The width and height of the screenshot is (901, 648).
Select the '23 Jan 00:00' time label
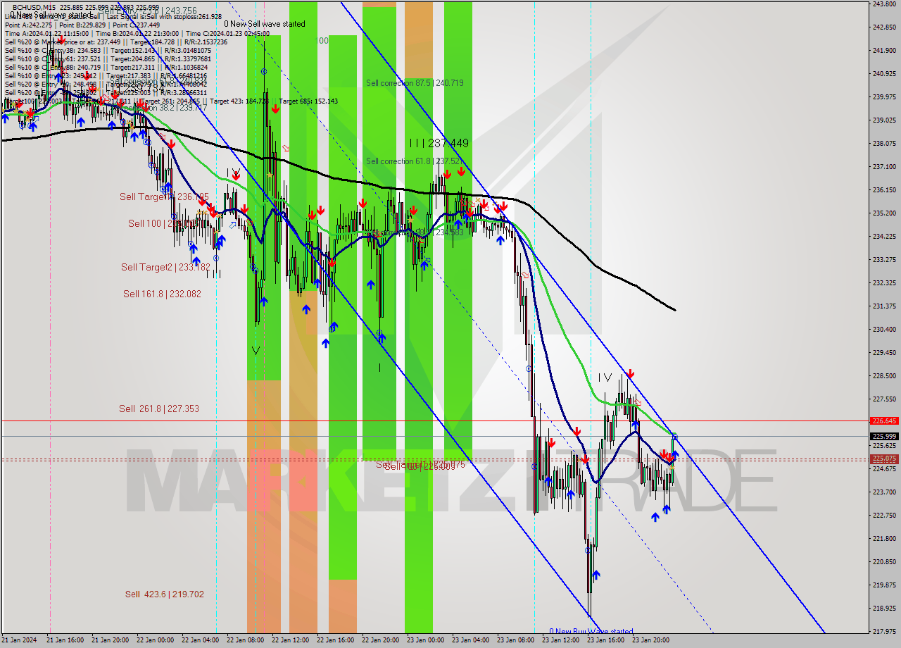pyautogui.click(x=427, y=640)
